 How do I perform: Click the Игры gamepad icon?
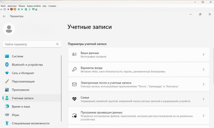7,115
